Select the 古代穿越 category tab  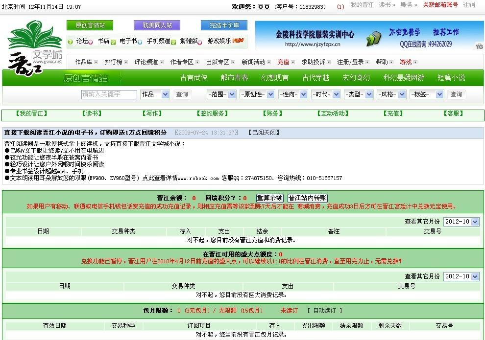(315, 78)
